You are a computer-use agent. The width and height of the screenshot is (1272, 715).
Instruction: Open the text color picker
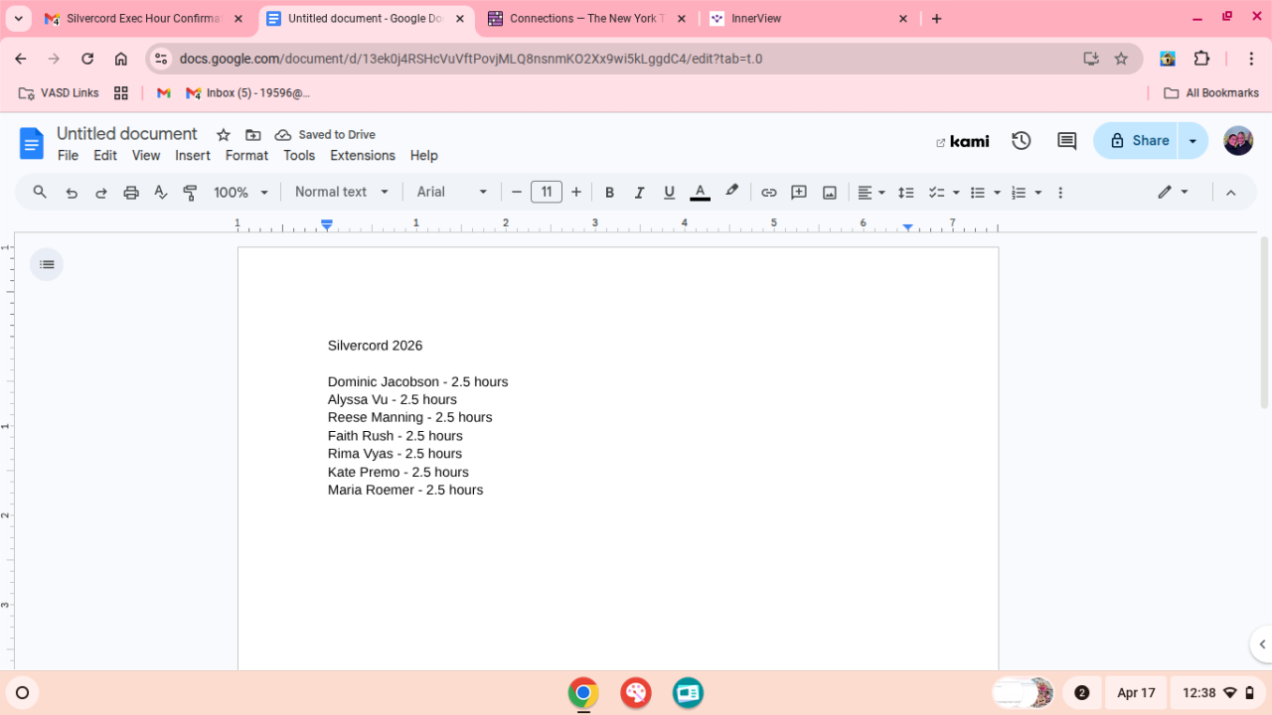coord(700,192)
